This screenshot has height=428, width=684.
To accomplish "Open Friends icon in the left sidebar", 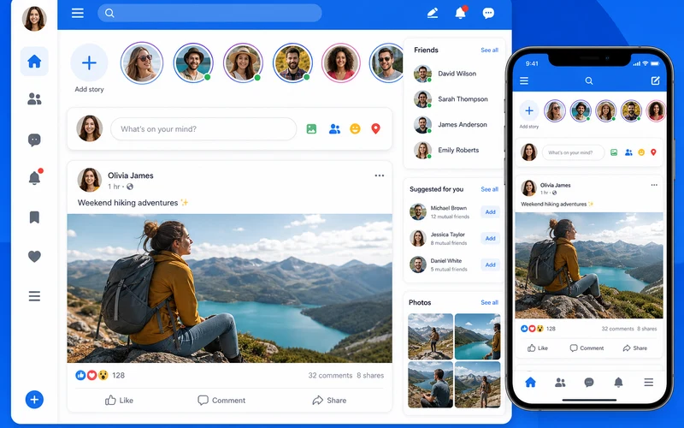I will (34, 99).
